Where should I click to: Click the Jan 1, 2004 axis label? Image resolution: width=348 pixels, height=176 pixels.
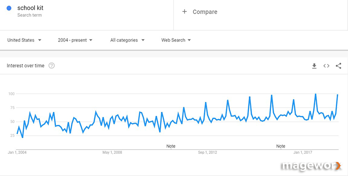(17, 152)
